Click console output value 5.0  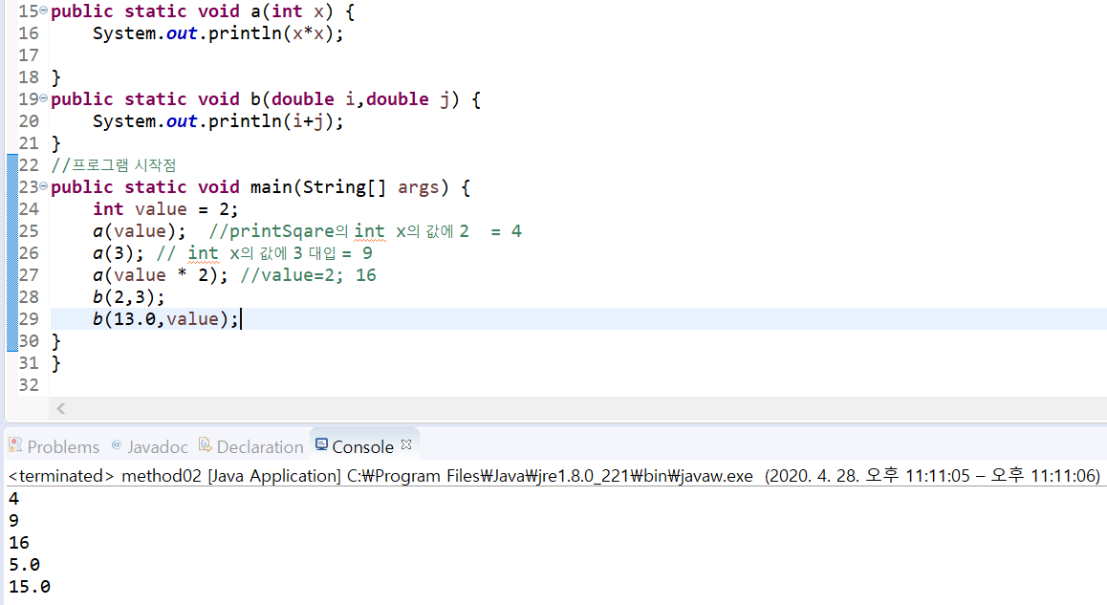click(25, 565)
